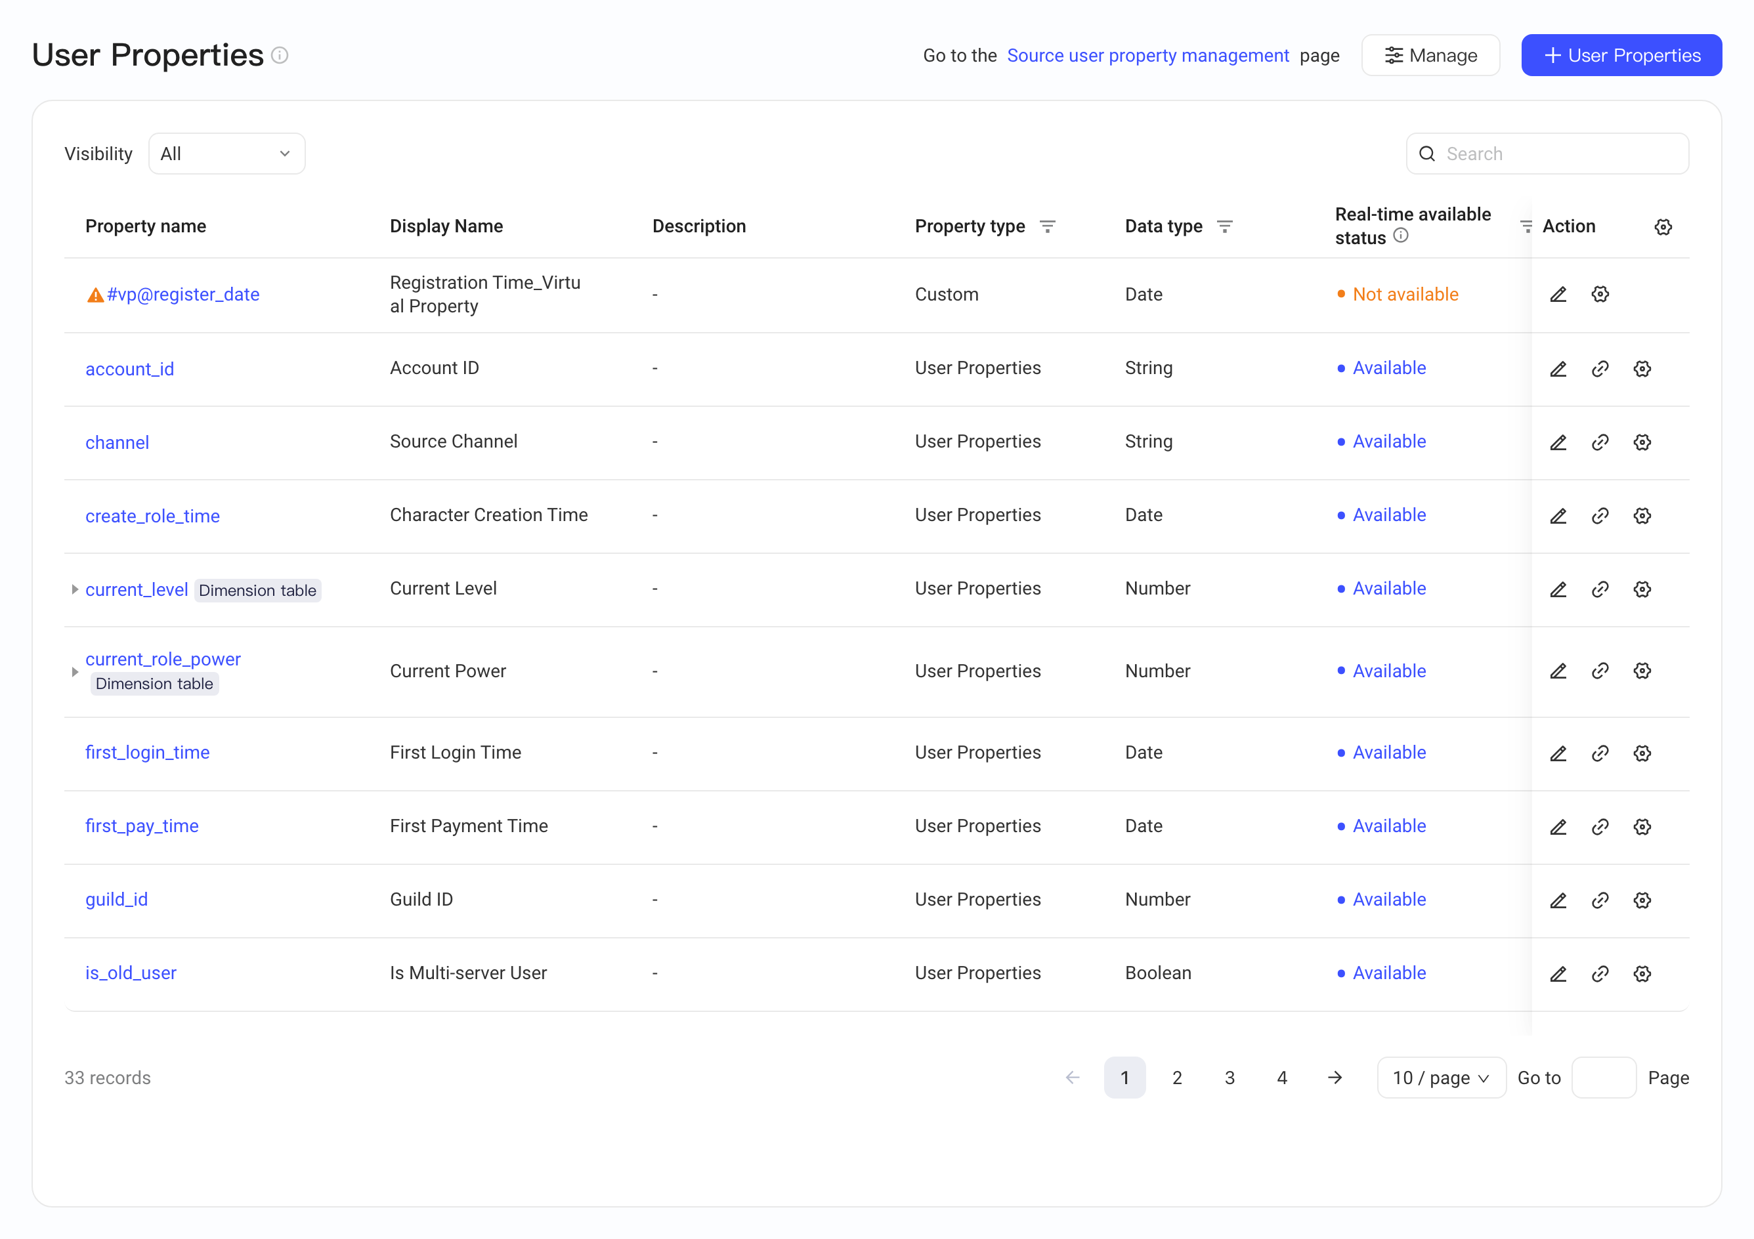Screen dimensions: 1754x1239
Task: Open settings gear for #vp@register_date row
Action: [1600, 294]
